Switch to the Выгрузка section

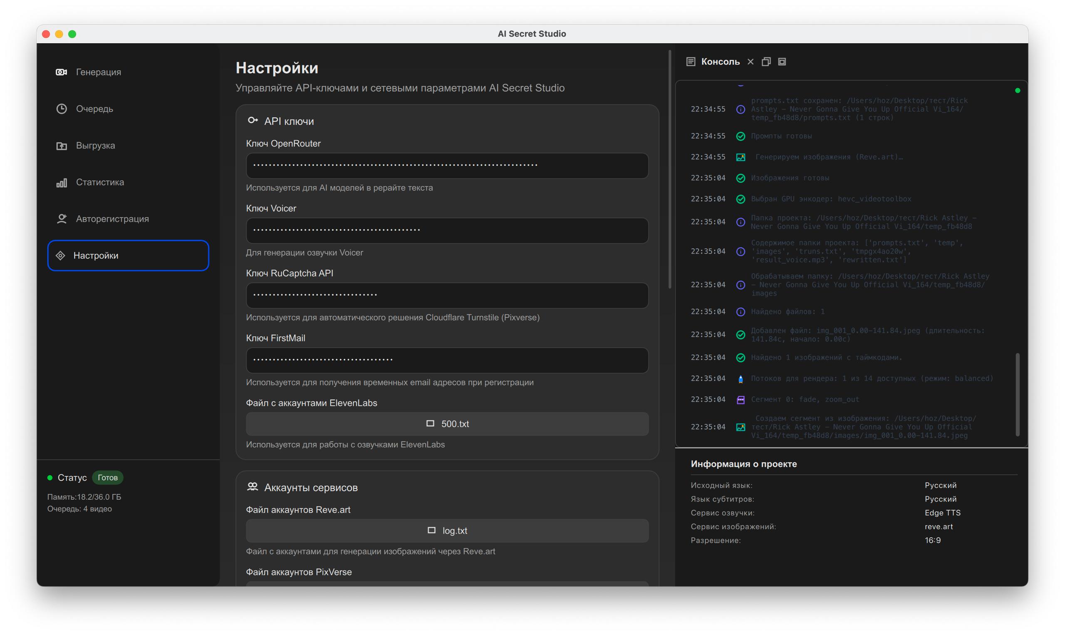click(x=95, y=146)
